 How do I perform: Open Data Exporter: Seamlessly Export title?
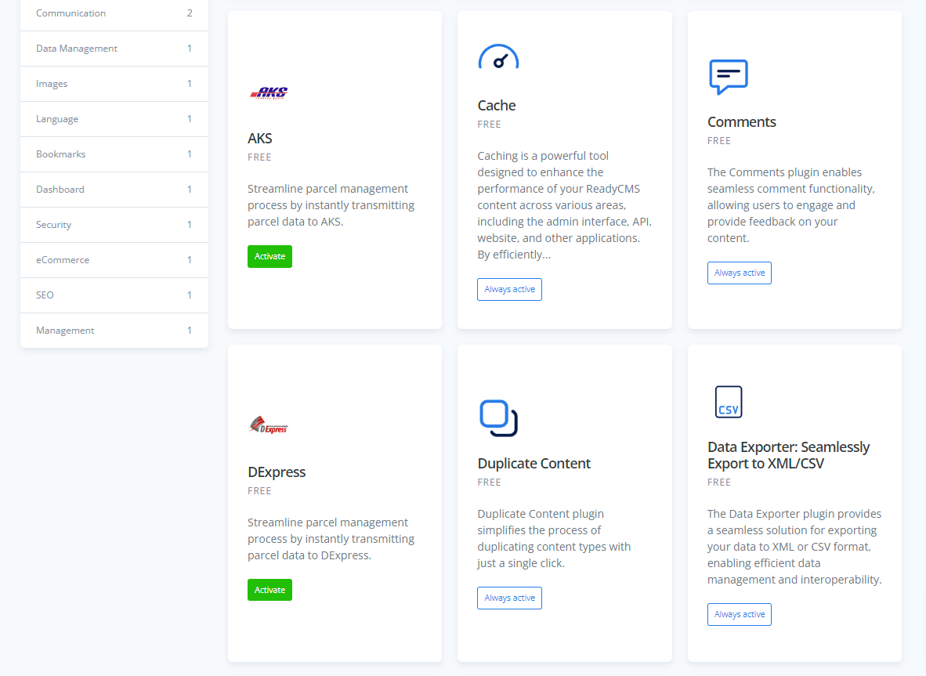click(x=788, y=455)
